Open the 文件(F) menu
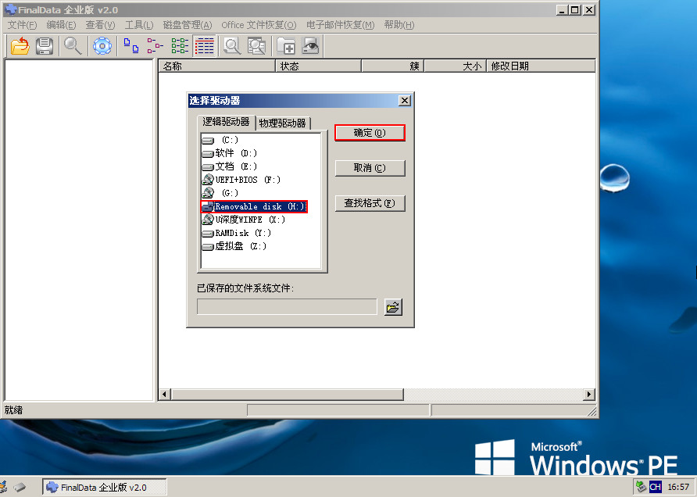 22,25
